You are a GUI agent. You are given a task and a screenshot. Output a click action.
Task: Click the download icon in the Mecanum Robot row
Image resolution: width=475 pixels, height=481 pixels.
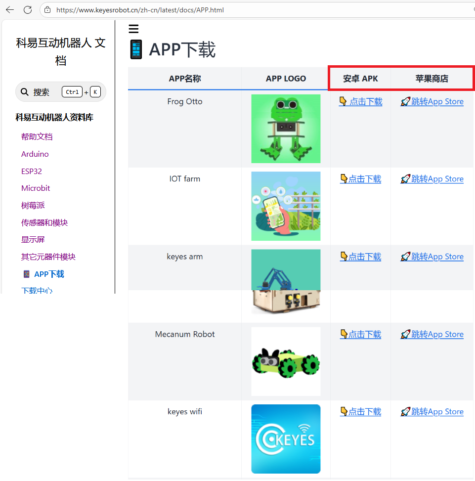344,334
